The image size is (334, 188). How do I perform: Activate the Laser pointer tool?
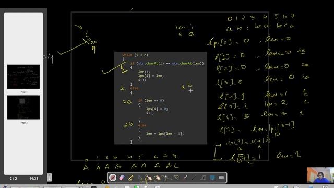(185, 178)
